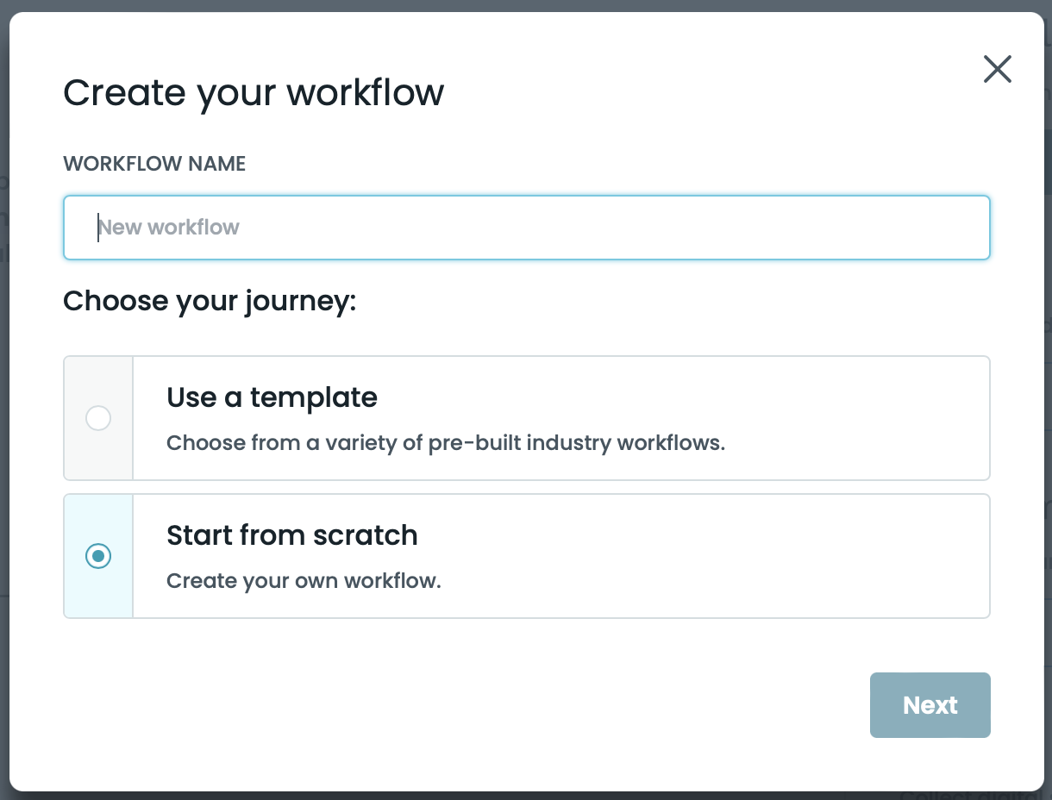Click the Use a template heading text
This screenshot has width=1052, height=800.
point(271,397)
